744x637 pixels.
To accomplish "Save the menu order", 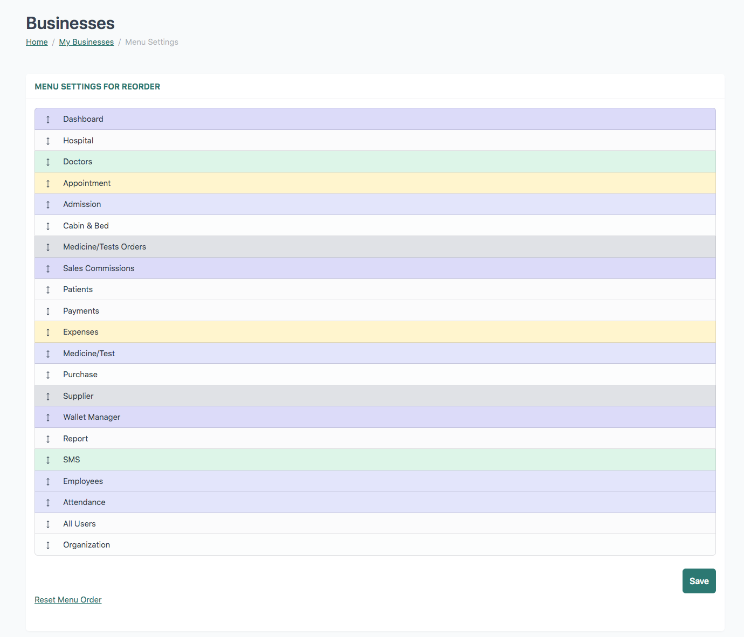I will pyautogui.click(x=699, y=581).
